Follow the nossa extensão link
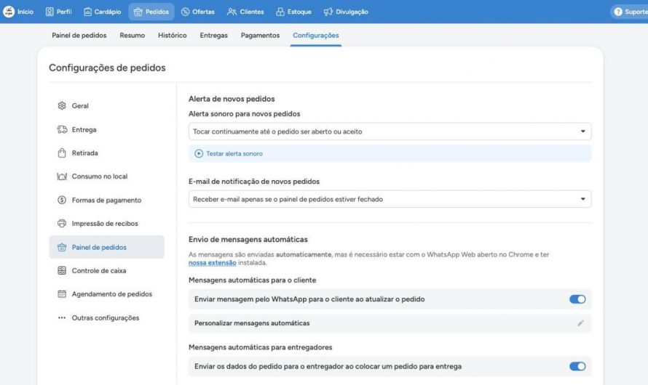 pos(213,262)
